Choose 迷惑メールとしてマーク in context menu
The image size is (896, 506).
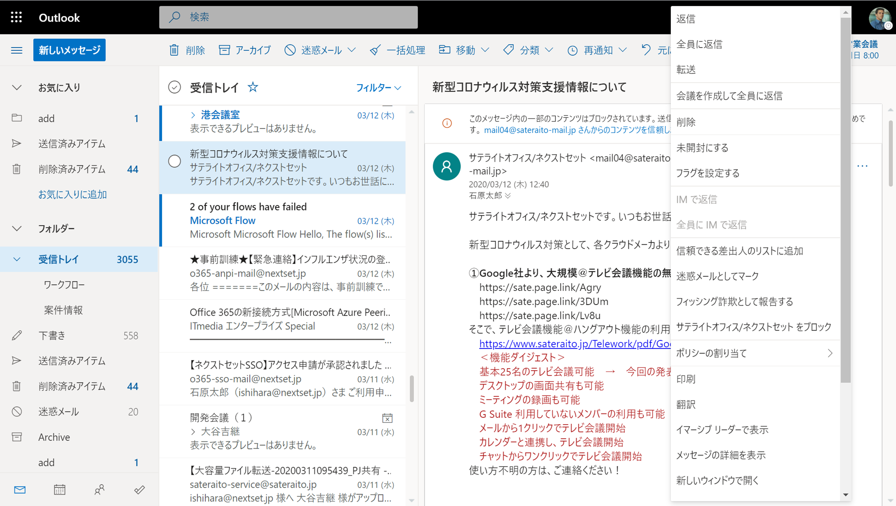pos(755,276)
